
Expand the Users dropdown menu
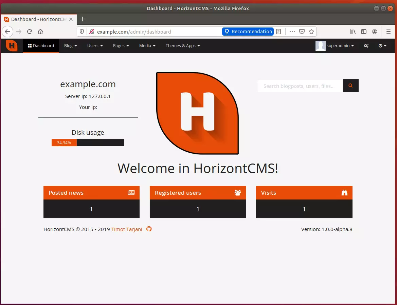pyautogui.click(x=95, y=46)
